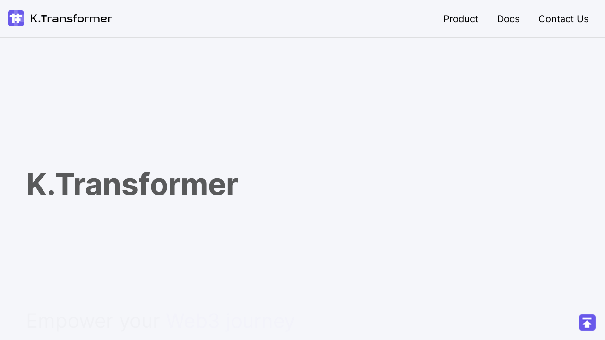Choose Docs from the top navigation bar
Screen dimensions: 605x340
508,19
